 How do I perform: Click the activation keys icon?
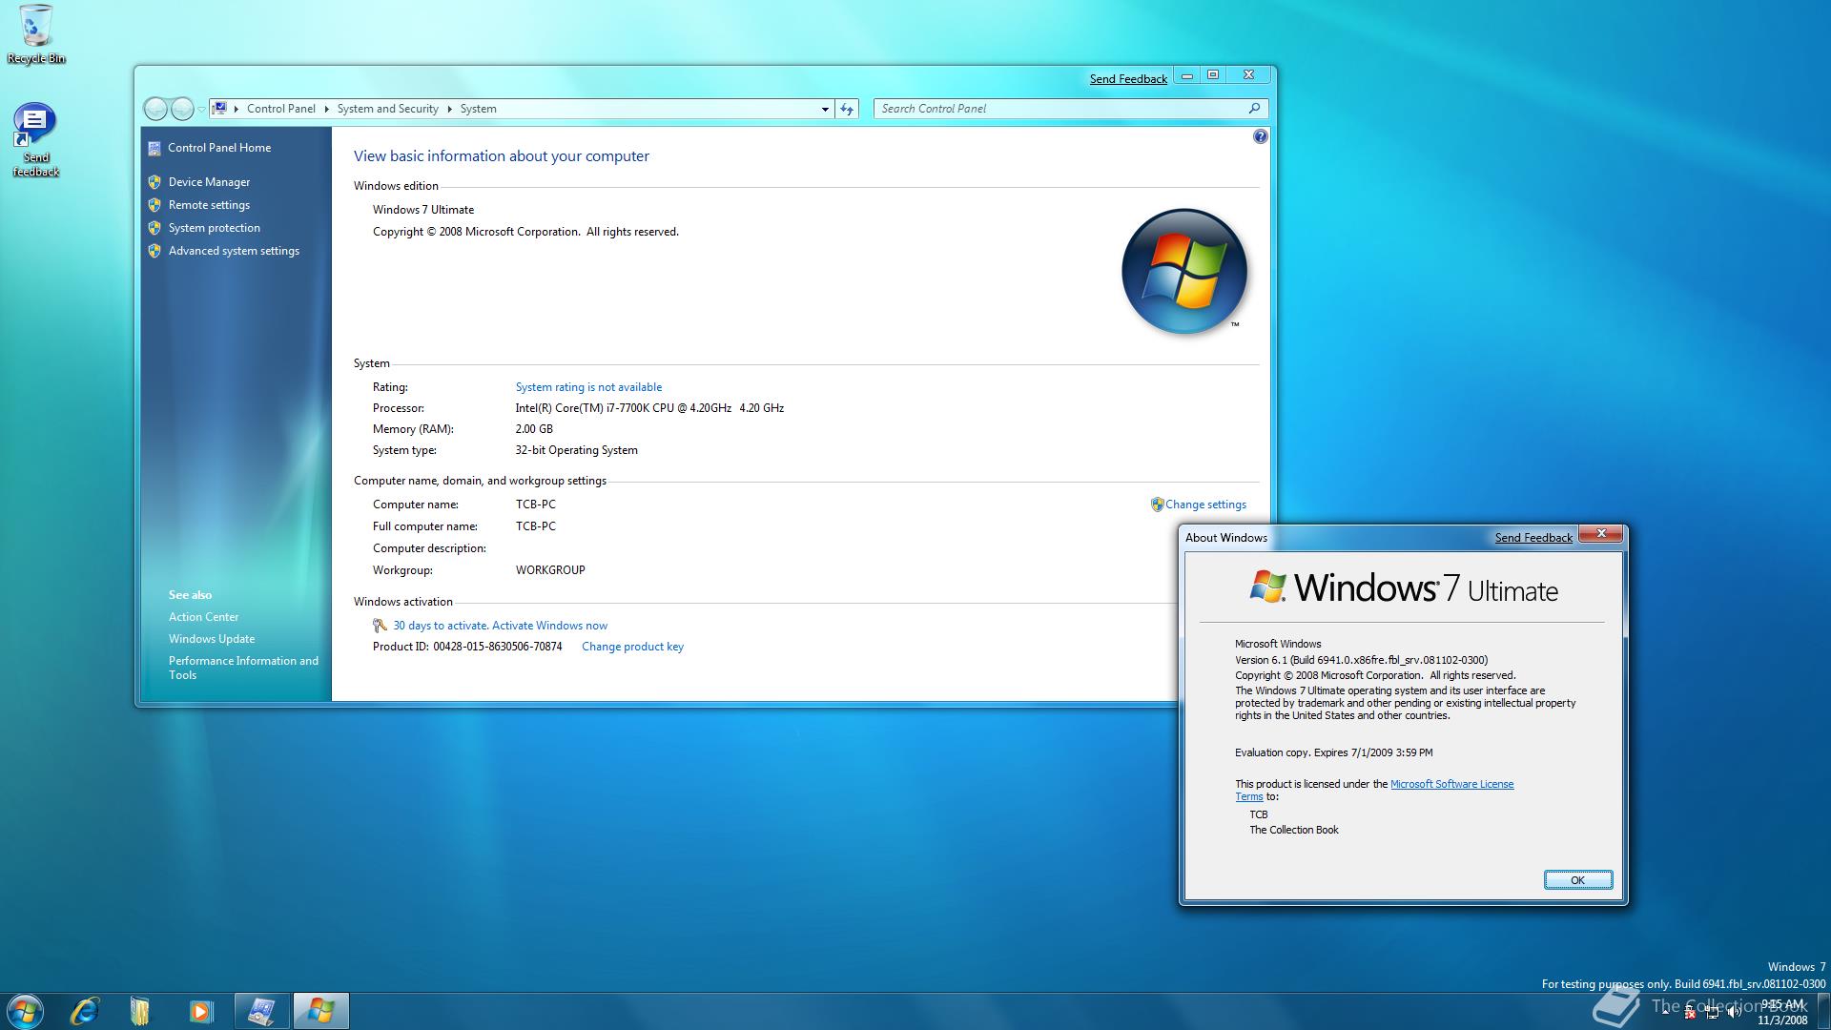[380, 626]
